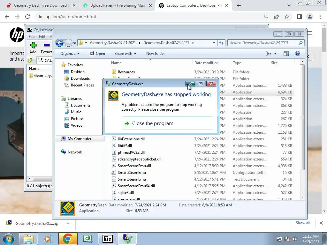
Task: Click Chrome reload button
Action: coord(27,17)
